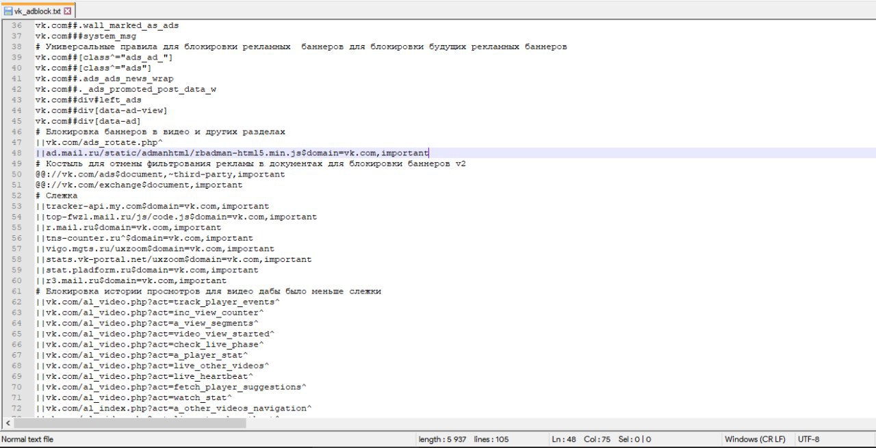876x448 pixels.
Task: Click the act=fetch_player_suggestions rule line
Action: click(x=171, y=387)
